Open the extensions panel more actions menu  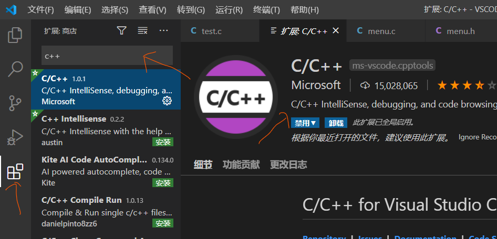[163, 31]
